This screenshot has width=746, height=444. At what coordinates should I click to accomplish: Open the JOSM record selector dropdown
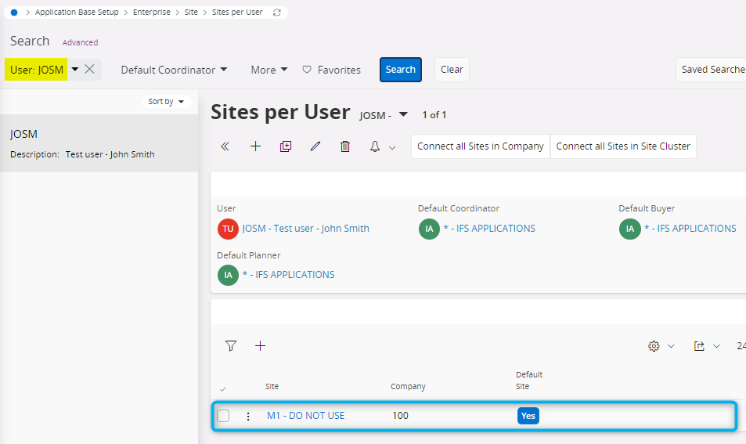click(403, 114)
